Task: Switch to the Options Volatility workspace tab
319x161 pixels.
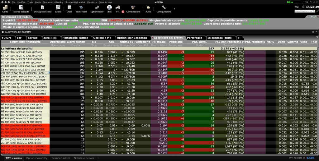Action: 37,158
